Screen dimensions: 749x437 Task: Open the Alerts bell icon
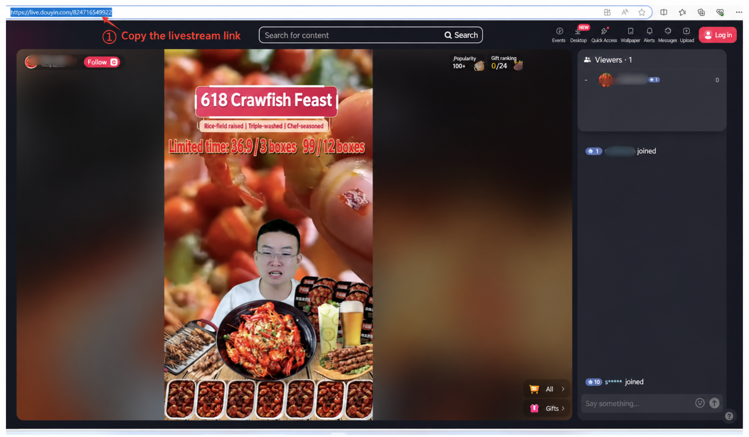coord(649,35)
